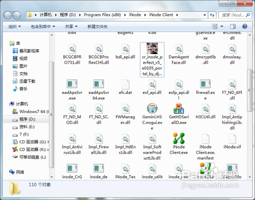Open 可移动磁盘 (L:) in the sidebar

(x=29, y=157)
